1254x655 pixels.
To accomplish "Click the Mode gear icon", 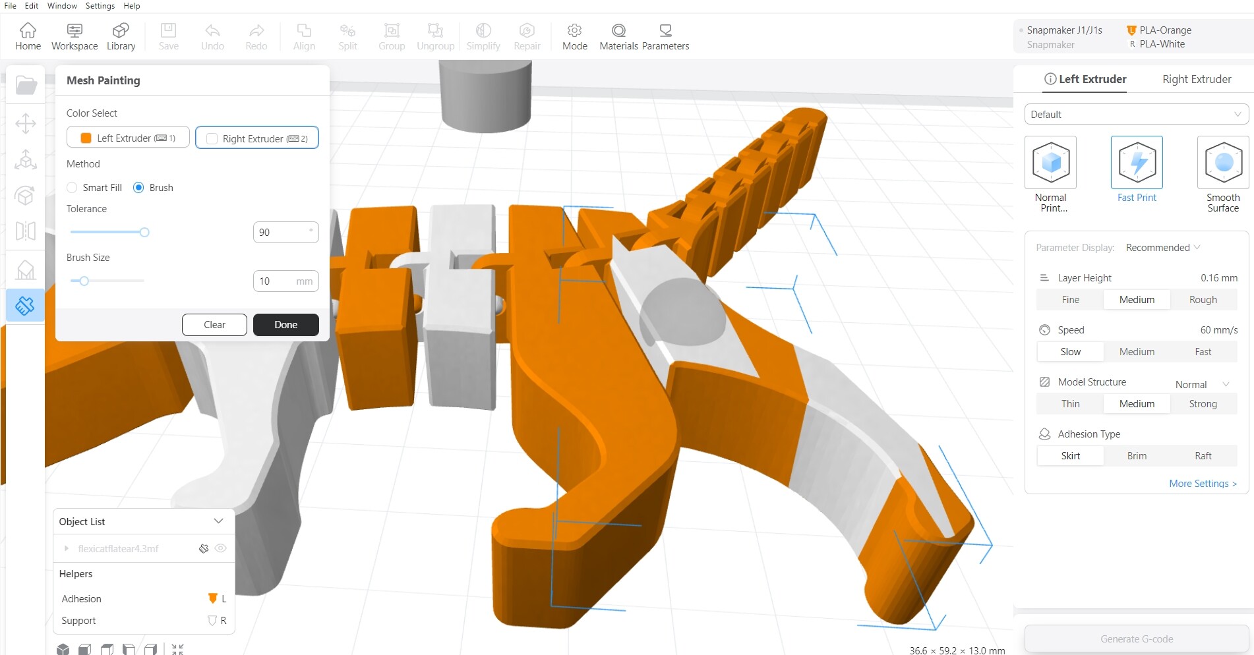I will coord(574,31).
